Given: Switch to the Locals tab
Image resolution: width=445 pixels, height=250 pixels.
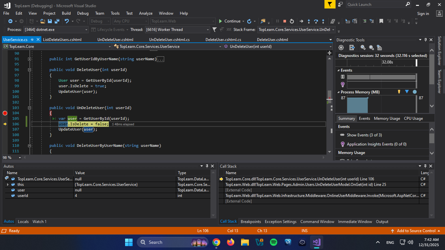Looking at the screenshot, I should (x=23, y=222).
